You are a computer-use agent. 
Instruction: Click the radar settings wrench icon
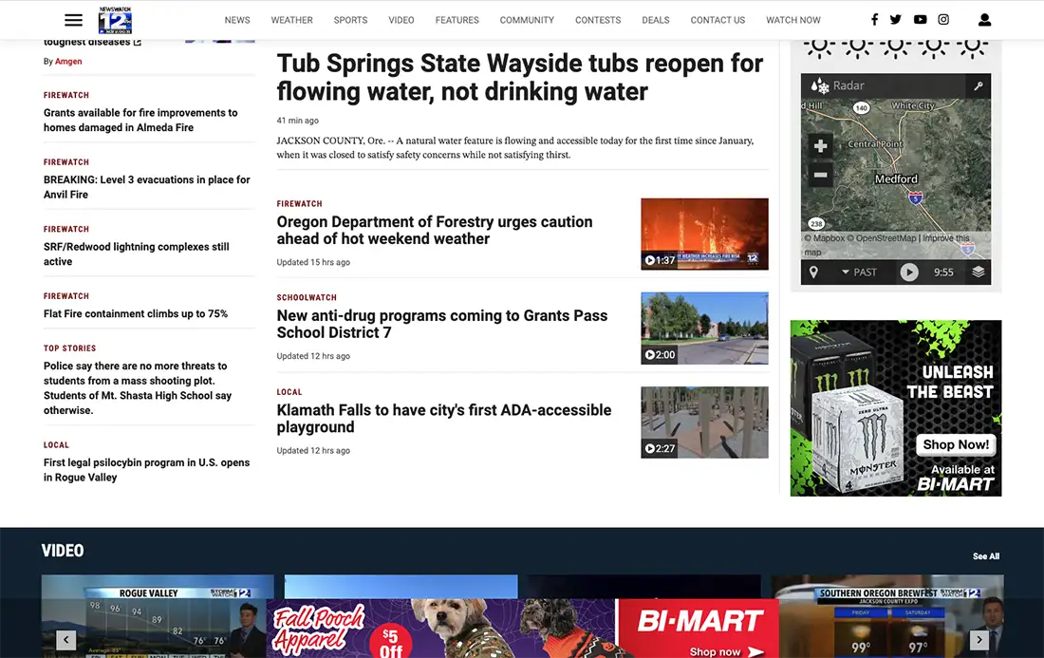(979, 85)
